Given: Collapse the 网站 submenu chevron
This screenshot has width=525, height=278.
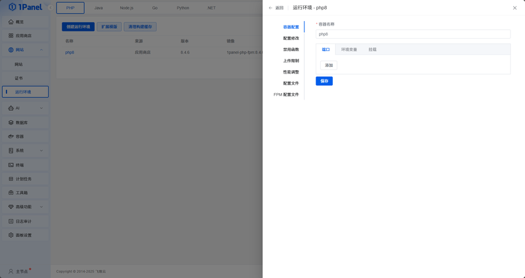Looking at the screenshot, I should (41, 50).
